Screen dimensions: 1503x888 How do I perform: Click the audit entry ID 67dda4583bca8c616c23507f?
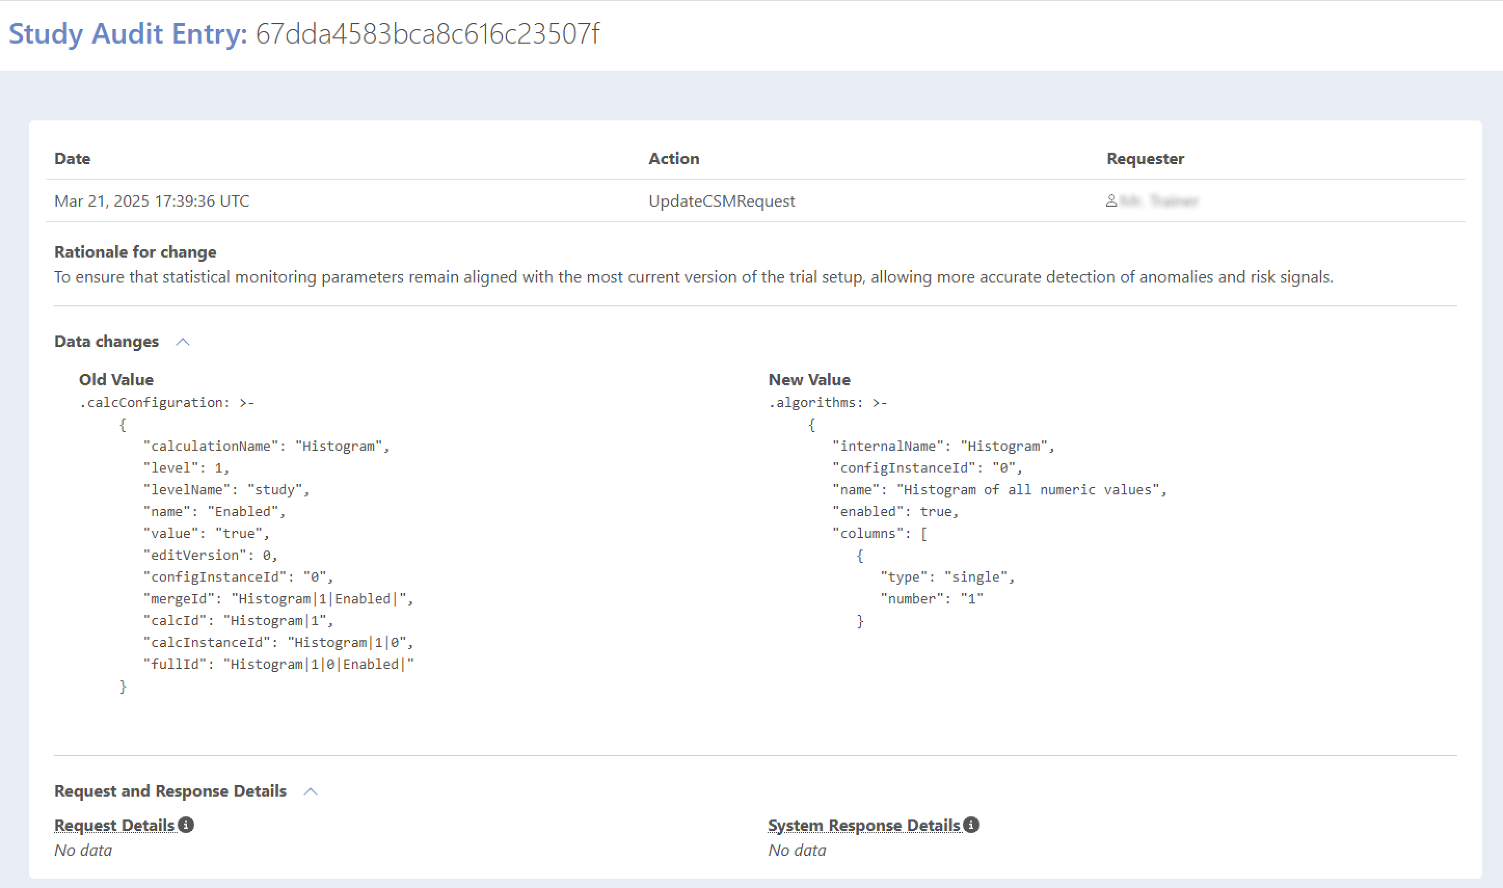pyautogui.click(x=428, y=34)
